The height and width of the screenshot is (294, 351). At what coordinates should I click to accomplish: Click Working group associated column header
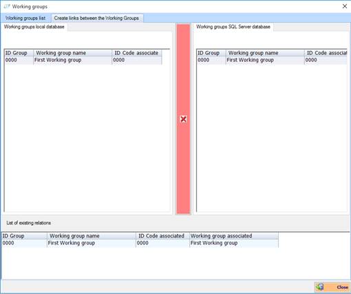pos(234,236)
